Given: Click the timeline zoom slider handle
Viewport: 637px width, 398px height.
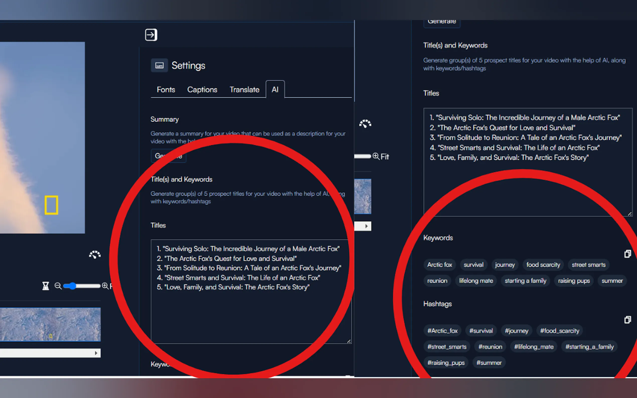Looking at the screenshot, I should click(x=72, y=286).
